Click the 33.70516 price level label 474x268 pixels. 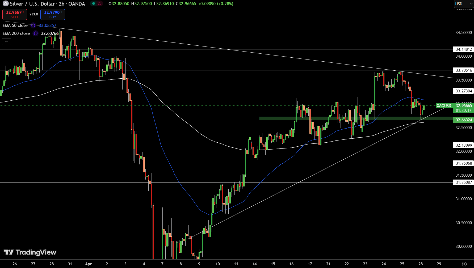(x=464, y=70)
